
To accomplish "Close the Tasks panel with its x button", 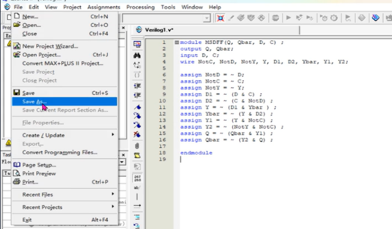I will [123, 155].
